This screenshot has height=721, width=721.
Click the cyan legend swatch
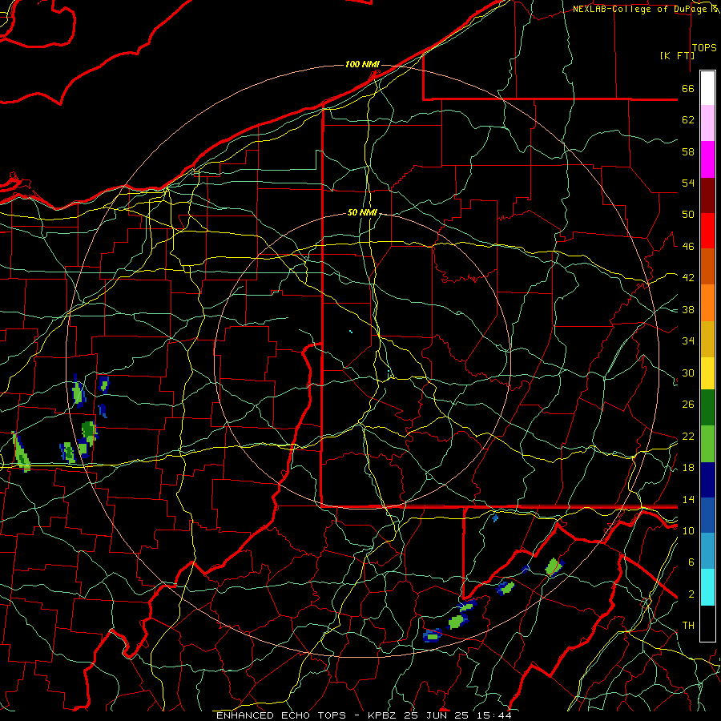pyautogui.click(x=707, y=587)
